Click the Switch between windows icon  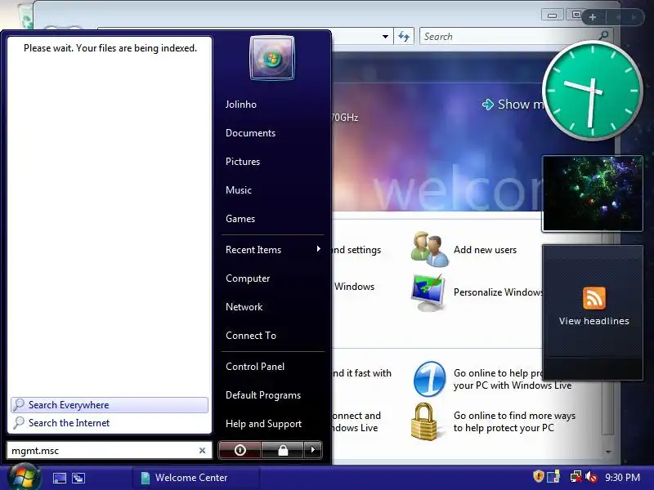(78, 478)
